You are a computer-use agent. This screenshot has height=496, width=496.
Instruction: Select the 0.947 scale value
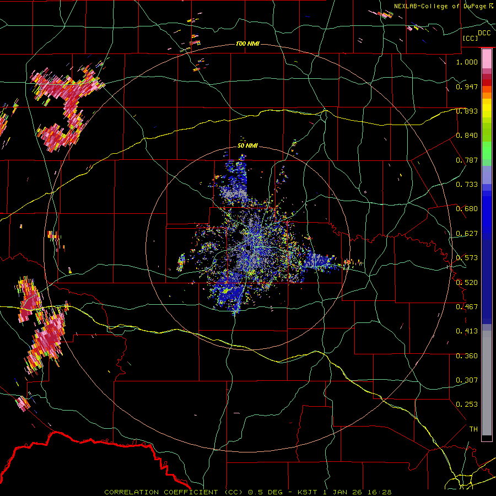[x=467, y=87]
